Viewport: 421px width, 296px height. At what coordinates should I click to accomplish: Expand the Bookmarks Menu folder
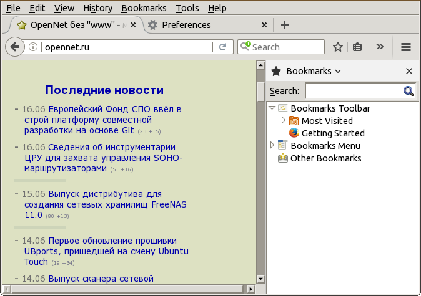click(x=272, y=145)
